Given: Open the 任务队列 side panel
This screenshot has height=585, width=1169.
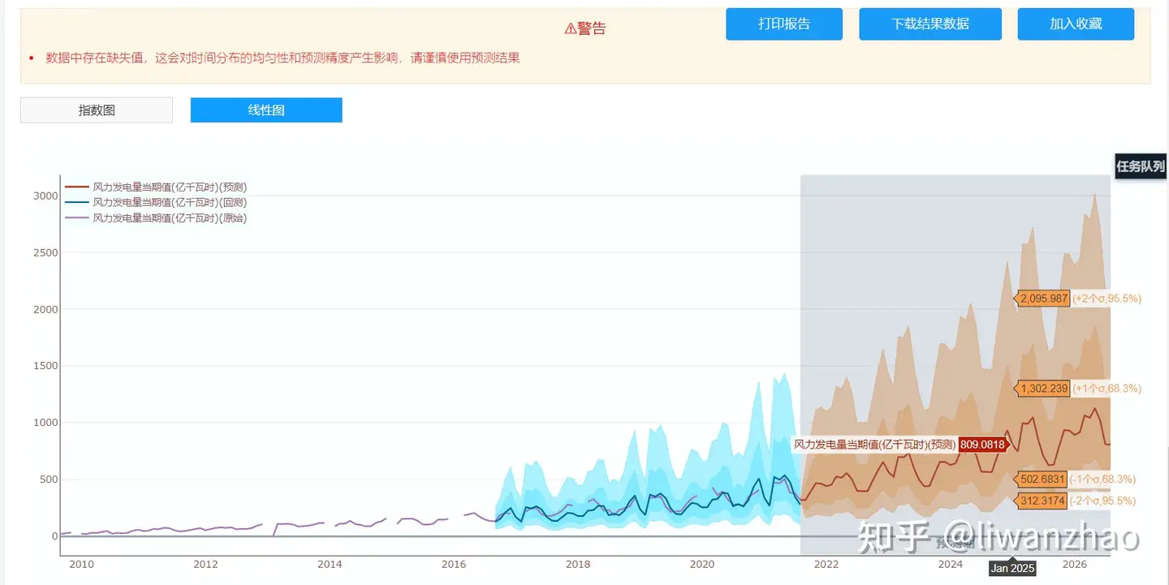Looking at the screenshot, I should tap(1141, 167).
